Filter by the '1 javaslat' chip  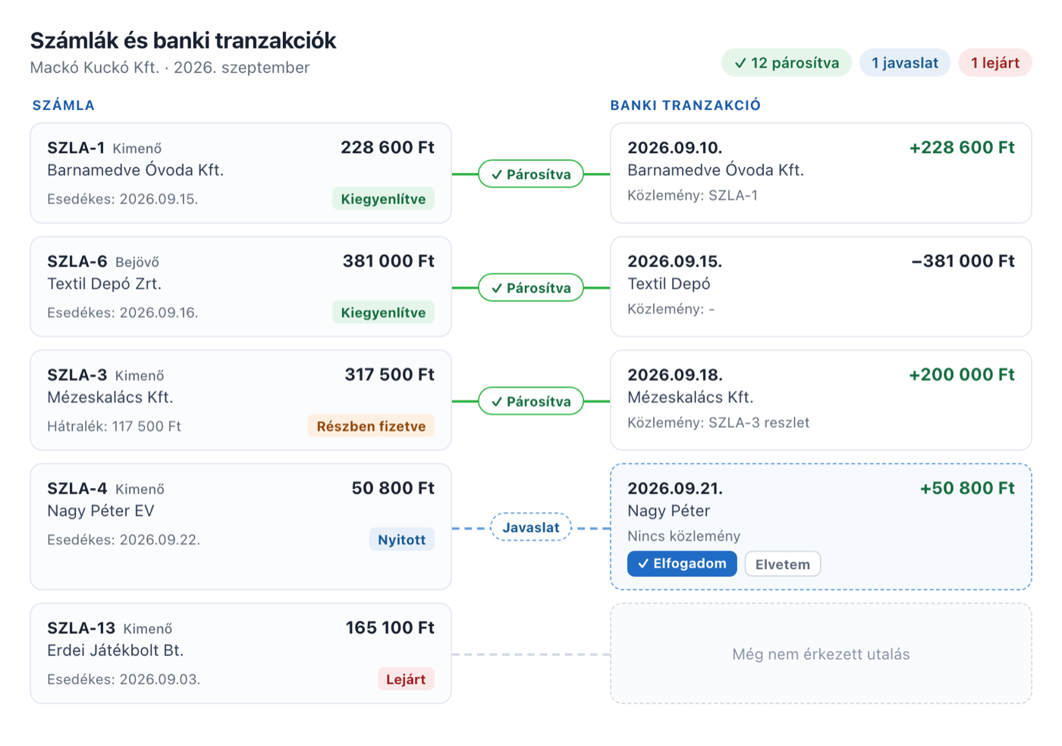[x=904, y=63]
